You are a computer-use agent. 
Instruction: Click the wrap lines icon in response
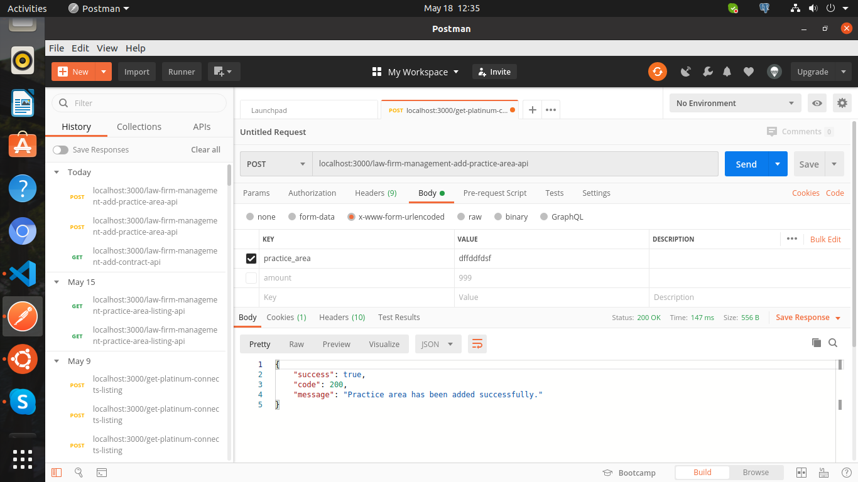tap(477, 344)
